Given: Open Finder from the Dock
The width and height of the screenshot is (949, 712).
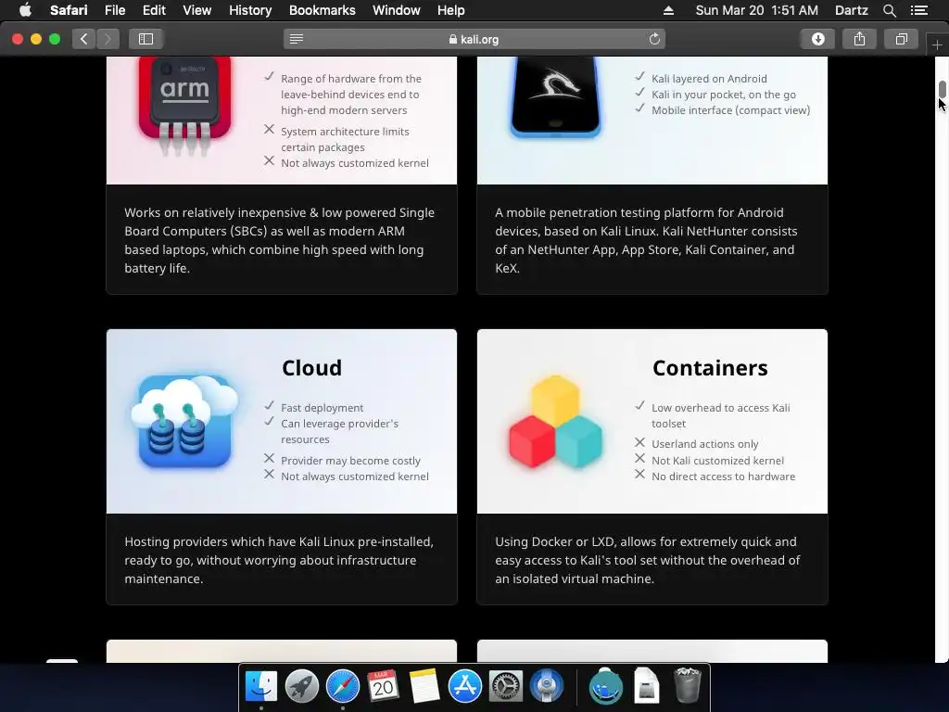Looking at the screenshot, I should 260,686.
